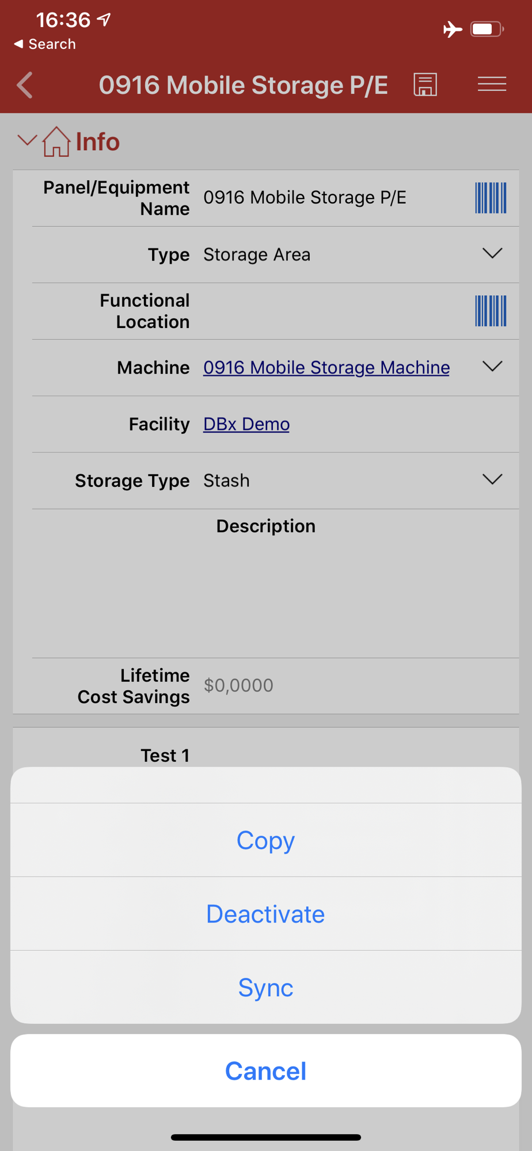This screenshot has width=532, height=1151.
Task: Tap the battery indicator icon
Action: pos(487,29)
